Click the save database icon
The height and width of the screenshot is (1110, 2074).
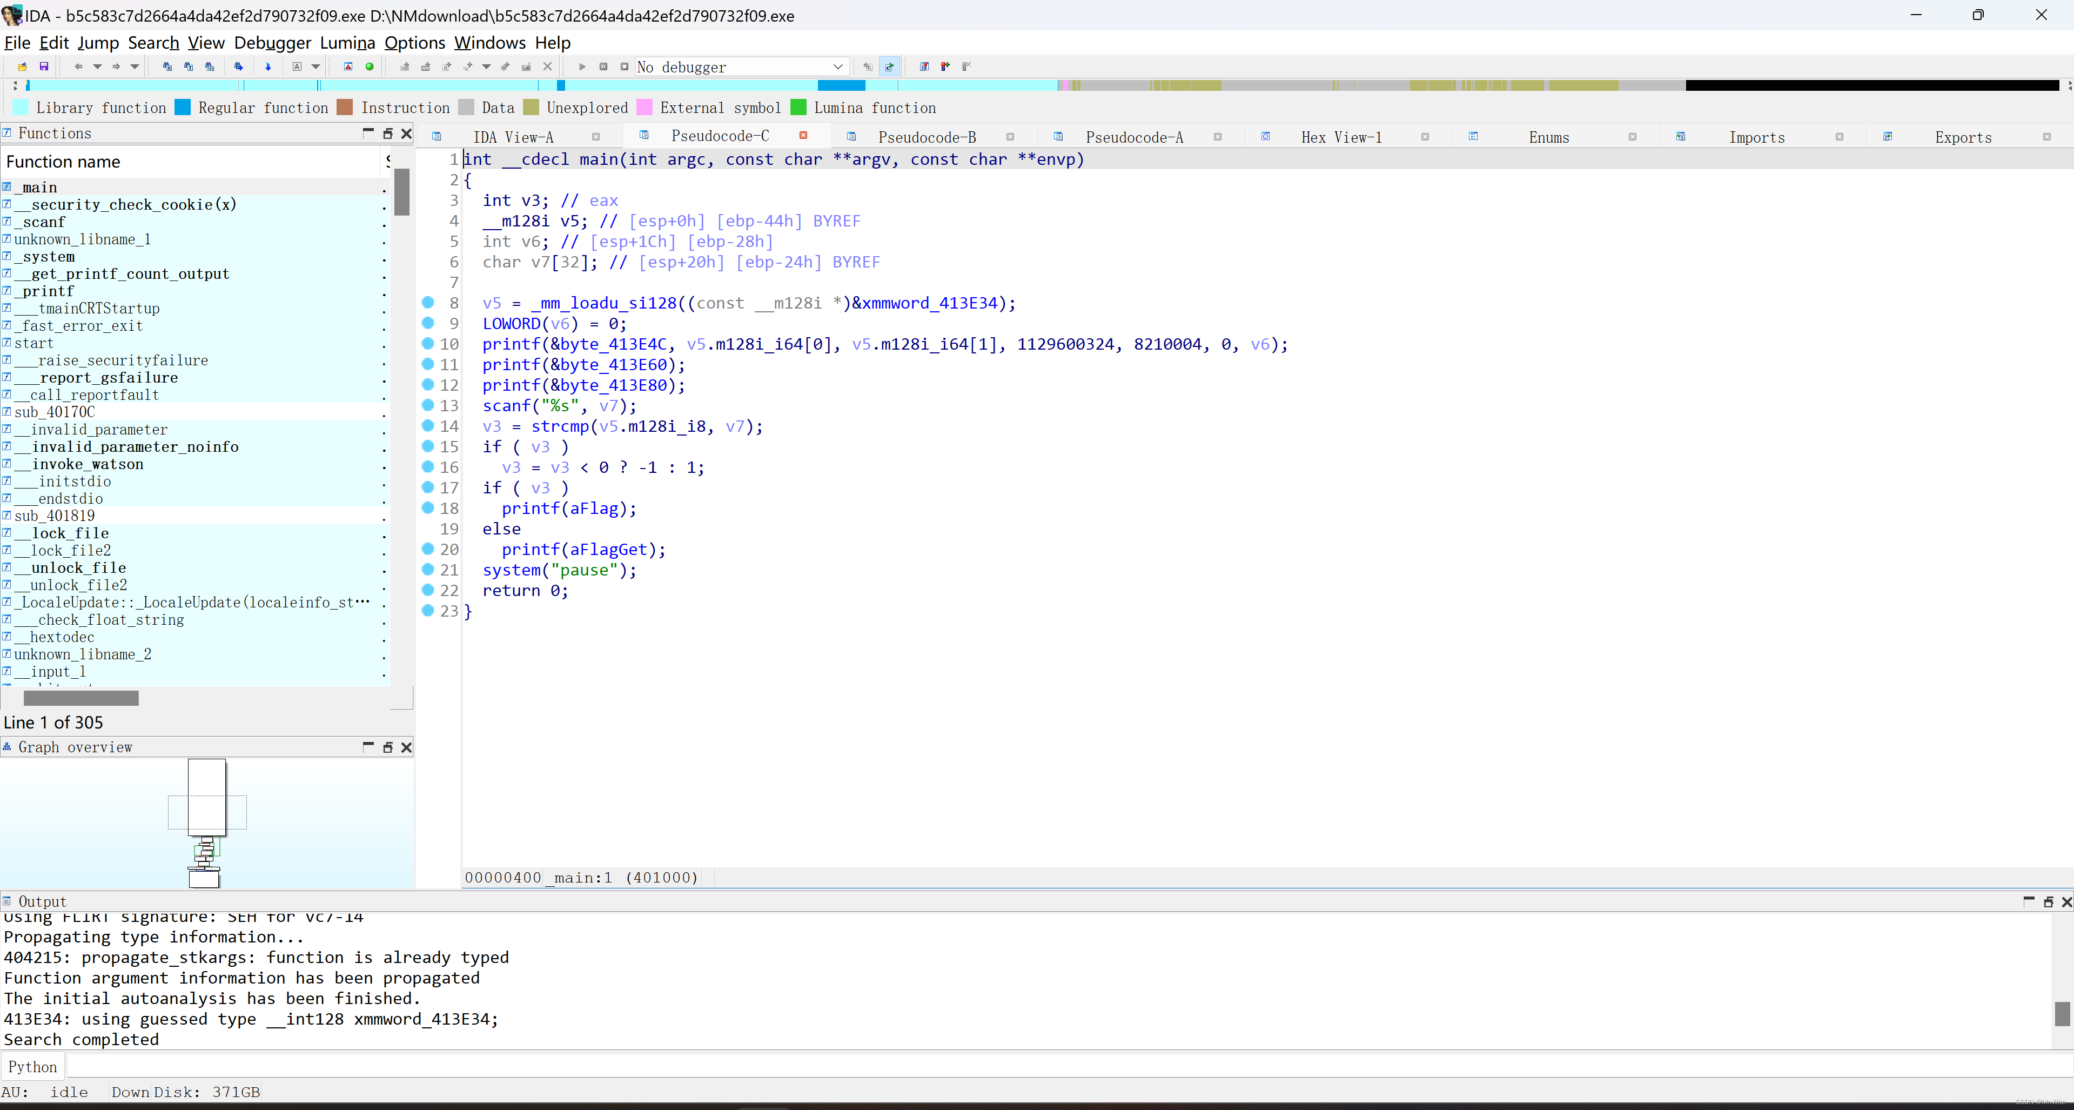point(44,67)
